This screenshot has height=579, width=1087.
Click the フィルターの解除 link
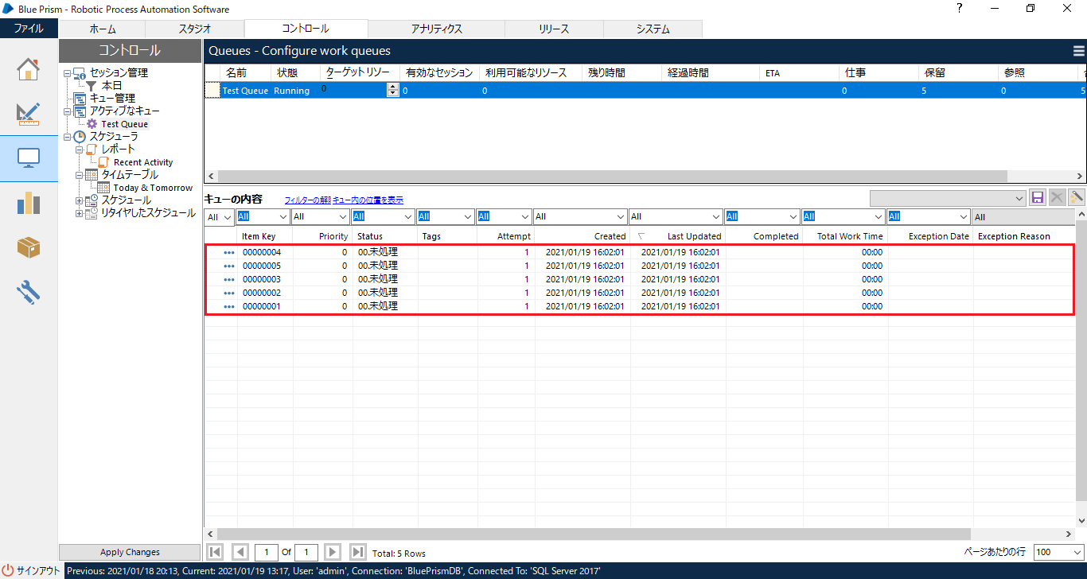[307, 200]
